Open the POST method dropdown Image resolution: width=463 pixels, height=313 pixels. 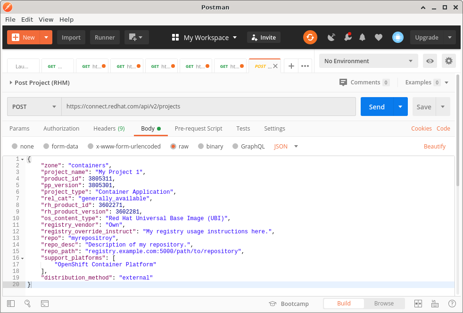pos(34,107)
